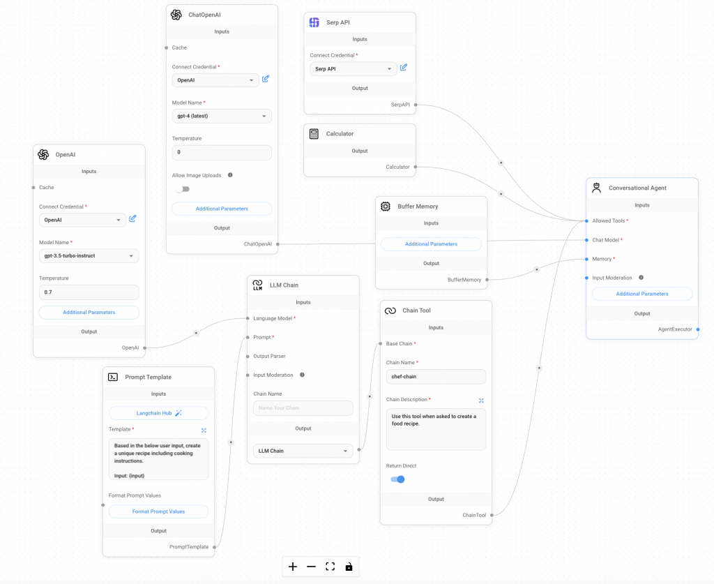Click Conversational Agent Input Moderation info icon

[x=641, y=278]
